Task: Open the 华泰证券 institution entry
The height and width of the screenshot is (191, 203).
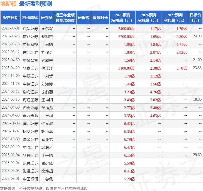Action: click(x=30, y=68)
